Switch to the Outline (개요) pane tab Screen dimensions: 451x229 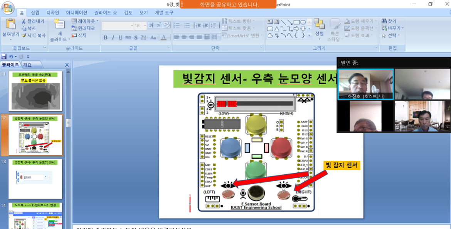tap(27, 65)
